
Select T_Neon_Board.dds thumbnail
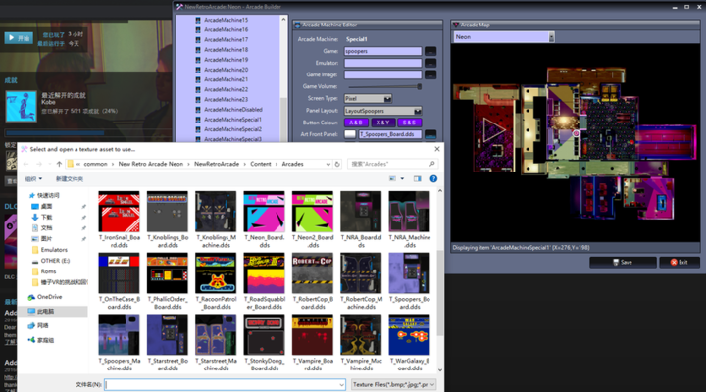pyautogui.click(x=265, y=212)
